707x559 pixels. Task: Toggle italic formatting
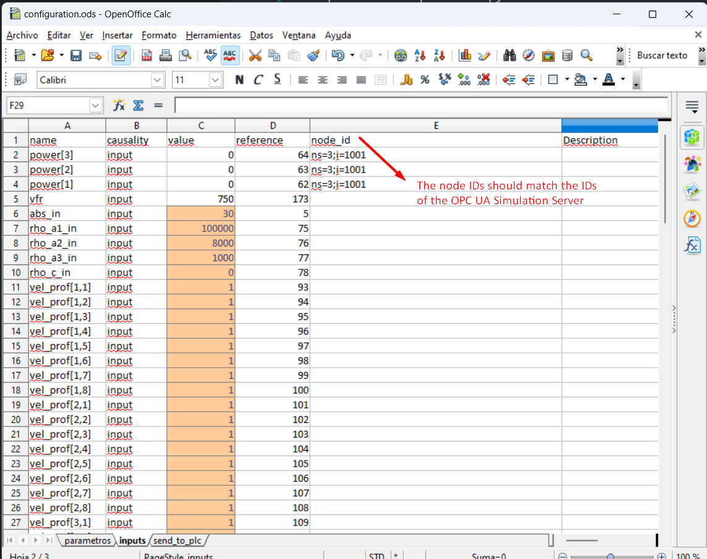tap(258, 79)
